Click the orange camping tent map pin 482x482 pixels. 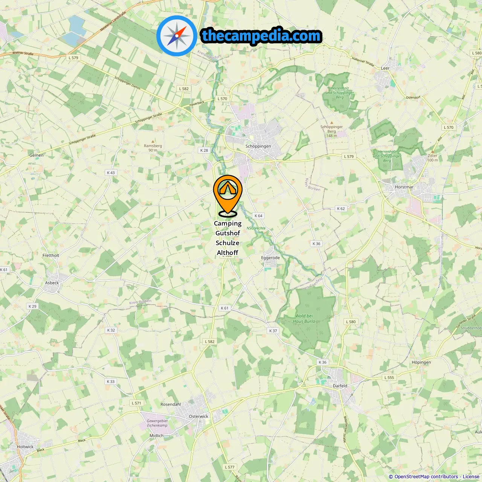(x=228, y=196)
